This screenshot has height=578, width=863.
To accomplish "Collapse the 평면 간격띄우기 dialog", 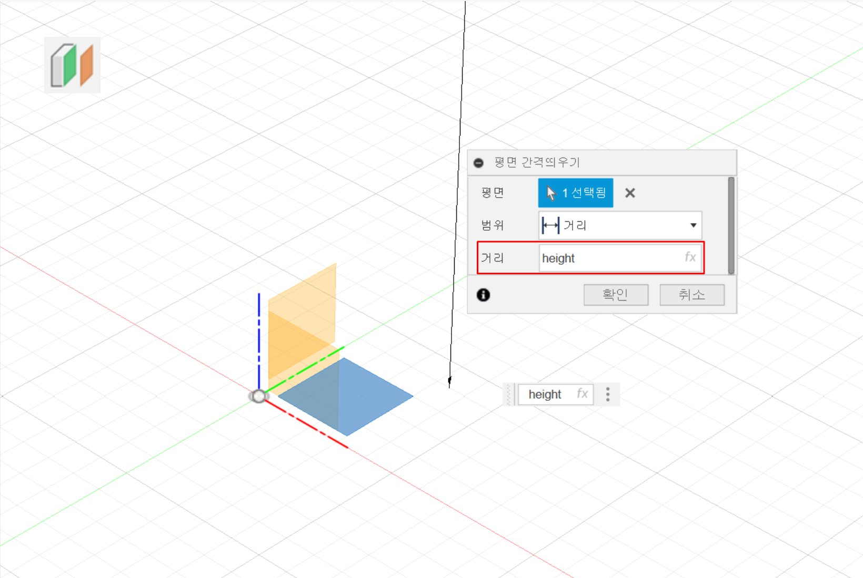I will click(478, 162).
